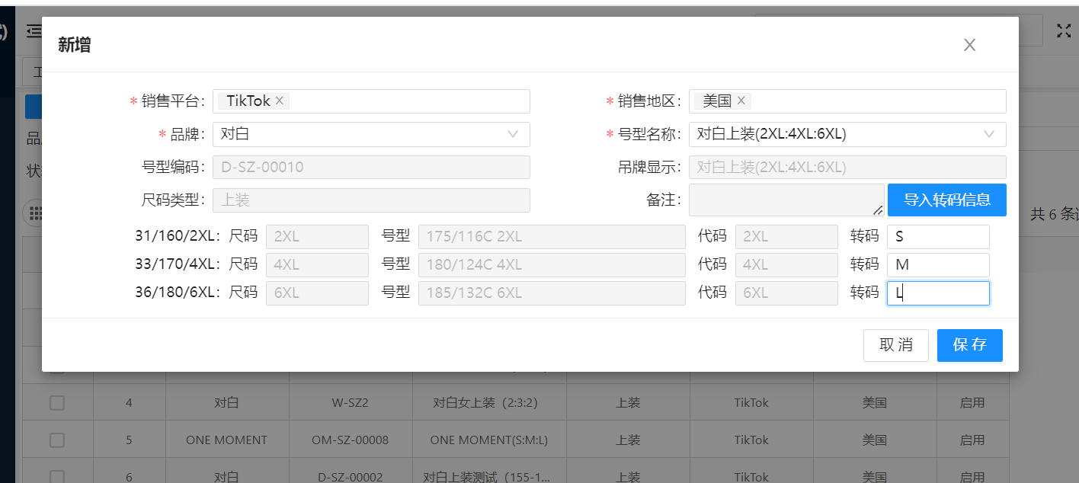Image resolution: width=1079 pixels, height=483 pixels.
Task: Focus the 转码 field for the 6XL row
Action: click(937, 293)
